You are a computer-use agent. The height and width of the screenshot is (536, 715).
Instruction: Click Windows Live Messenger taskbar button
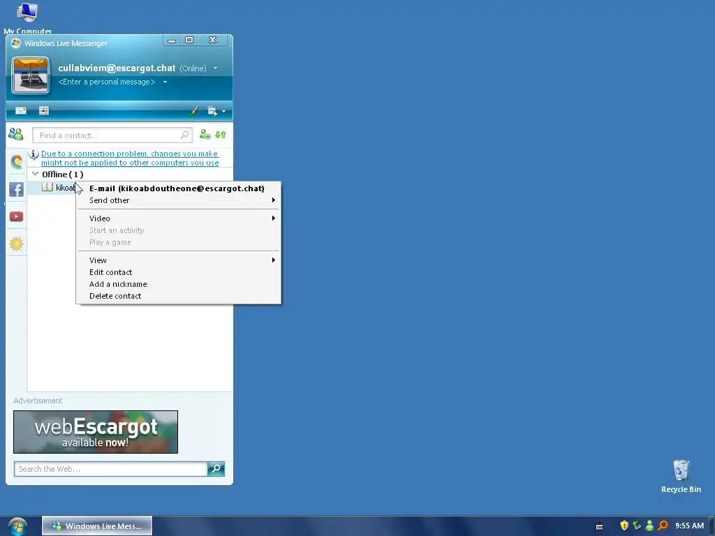tap(97, 526)
